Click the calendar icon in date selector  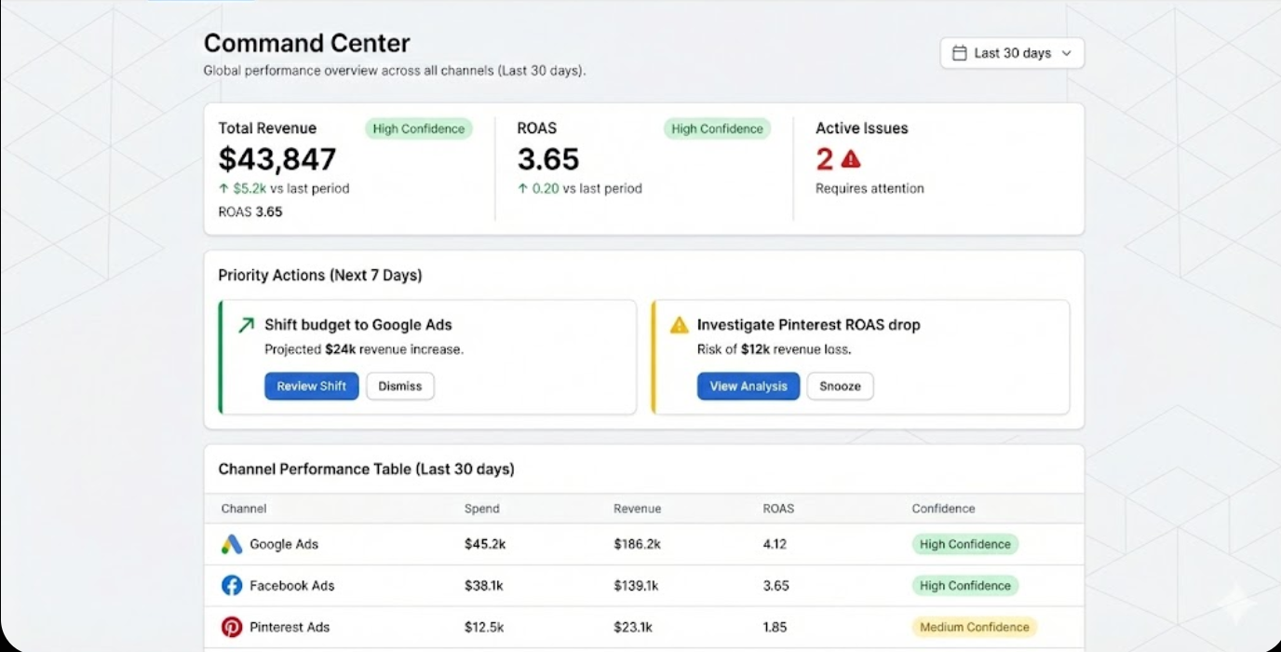point(960,53)
